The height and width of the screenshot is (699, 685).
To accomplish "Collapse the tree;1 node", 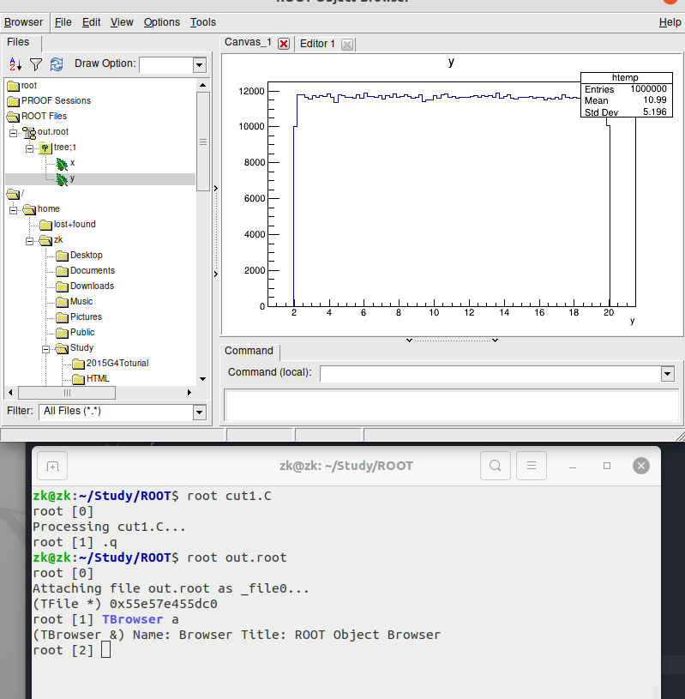I will coord(29,148).
